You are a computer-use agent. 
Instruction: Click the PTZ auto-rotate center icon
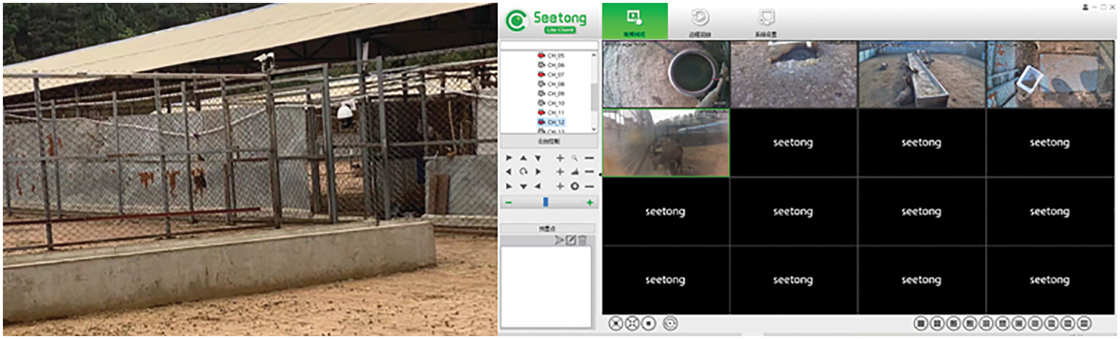pos(523,172)
